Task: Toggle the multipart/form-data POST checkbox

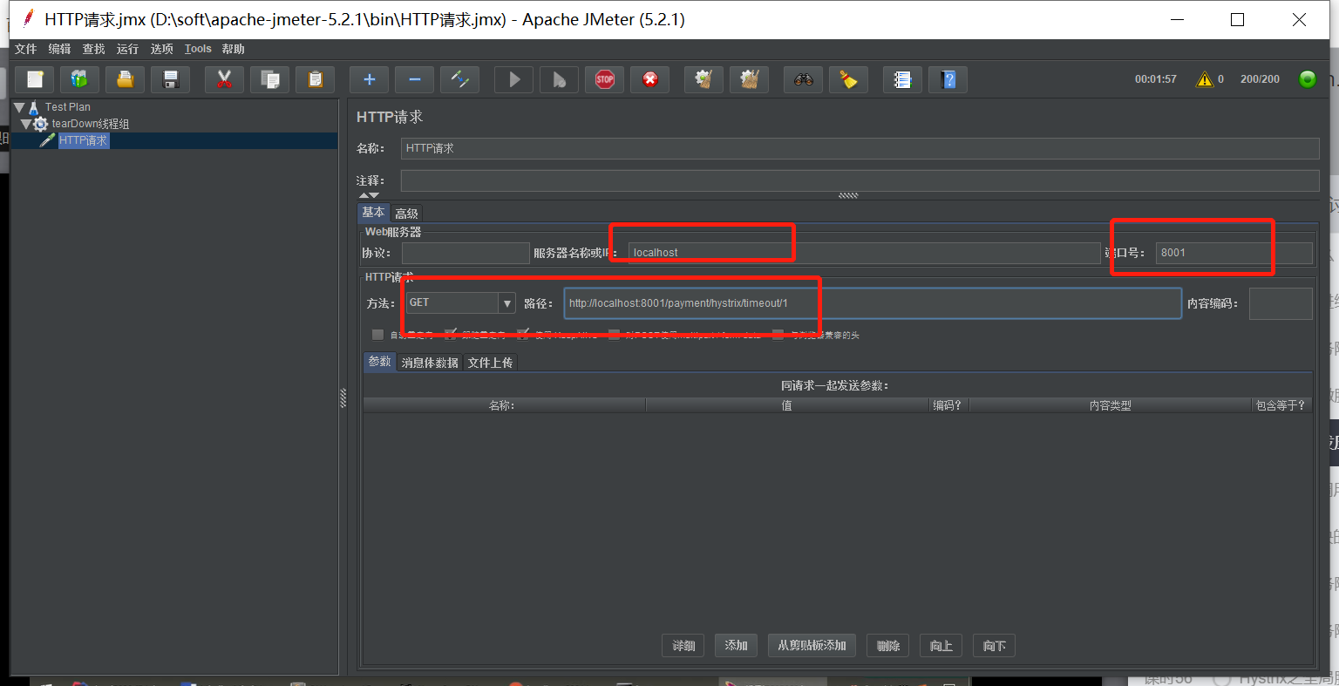Action: click(614, 335)
